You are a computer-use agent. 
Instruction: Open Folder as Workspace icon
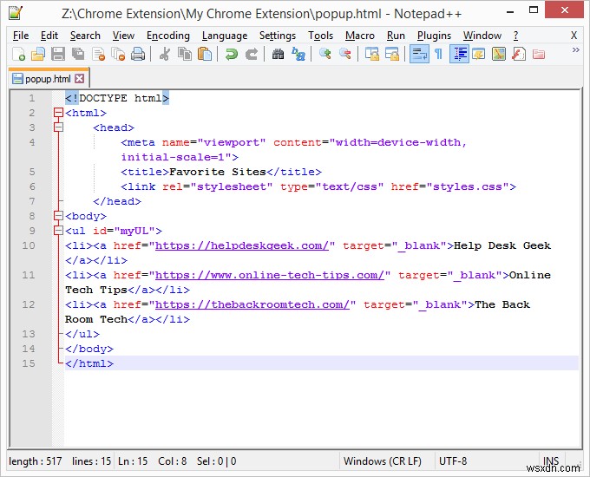tap(539, 54)
